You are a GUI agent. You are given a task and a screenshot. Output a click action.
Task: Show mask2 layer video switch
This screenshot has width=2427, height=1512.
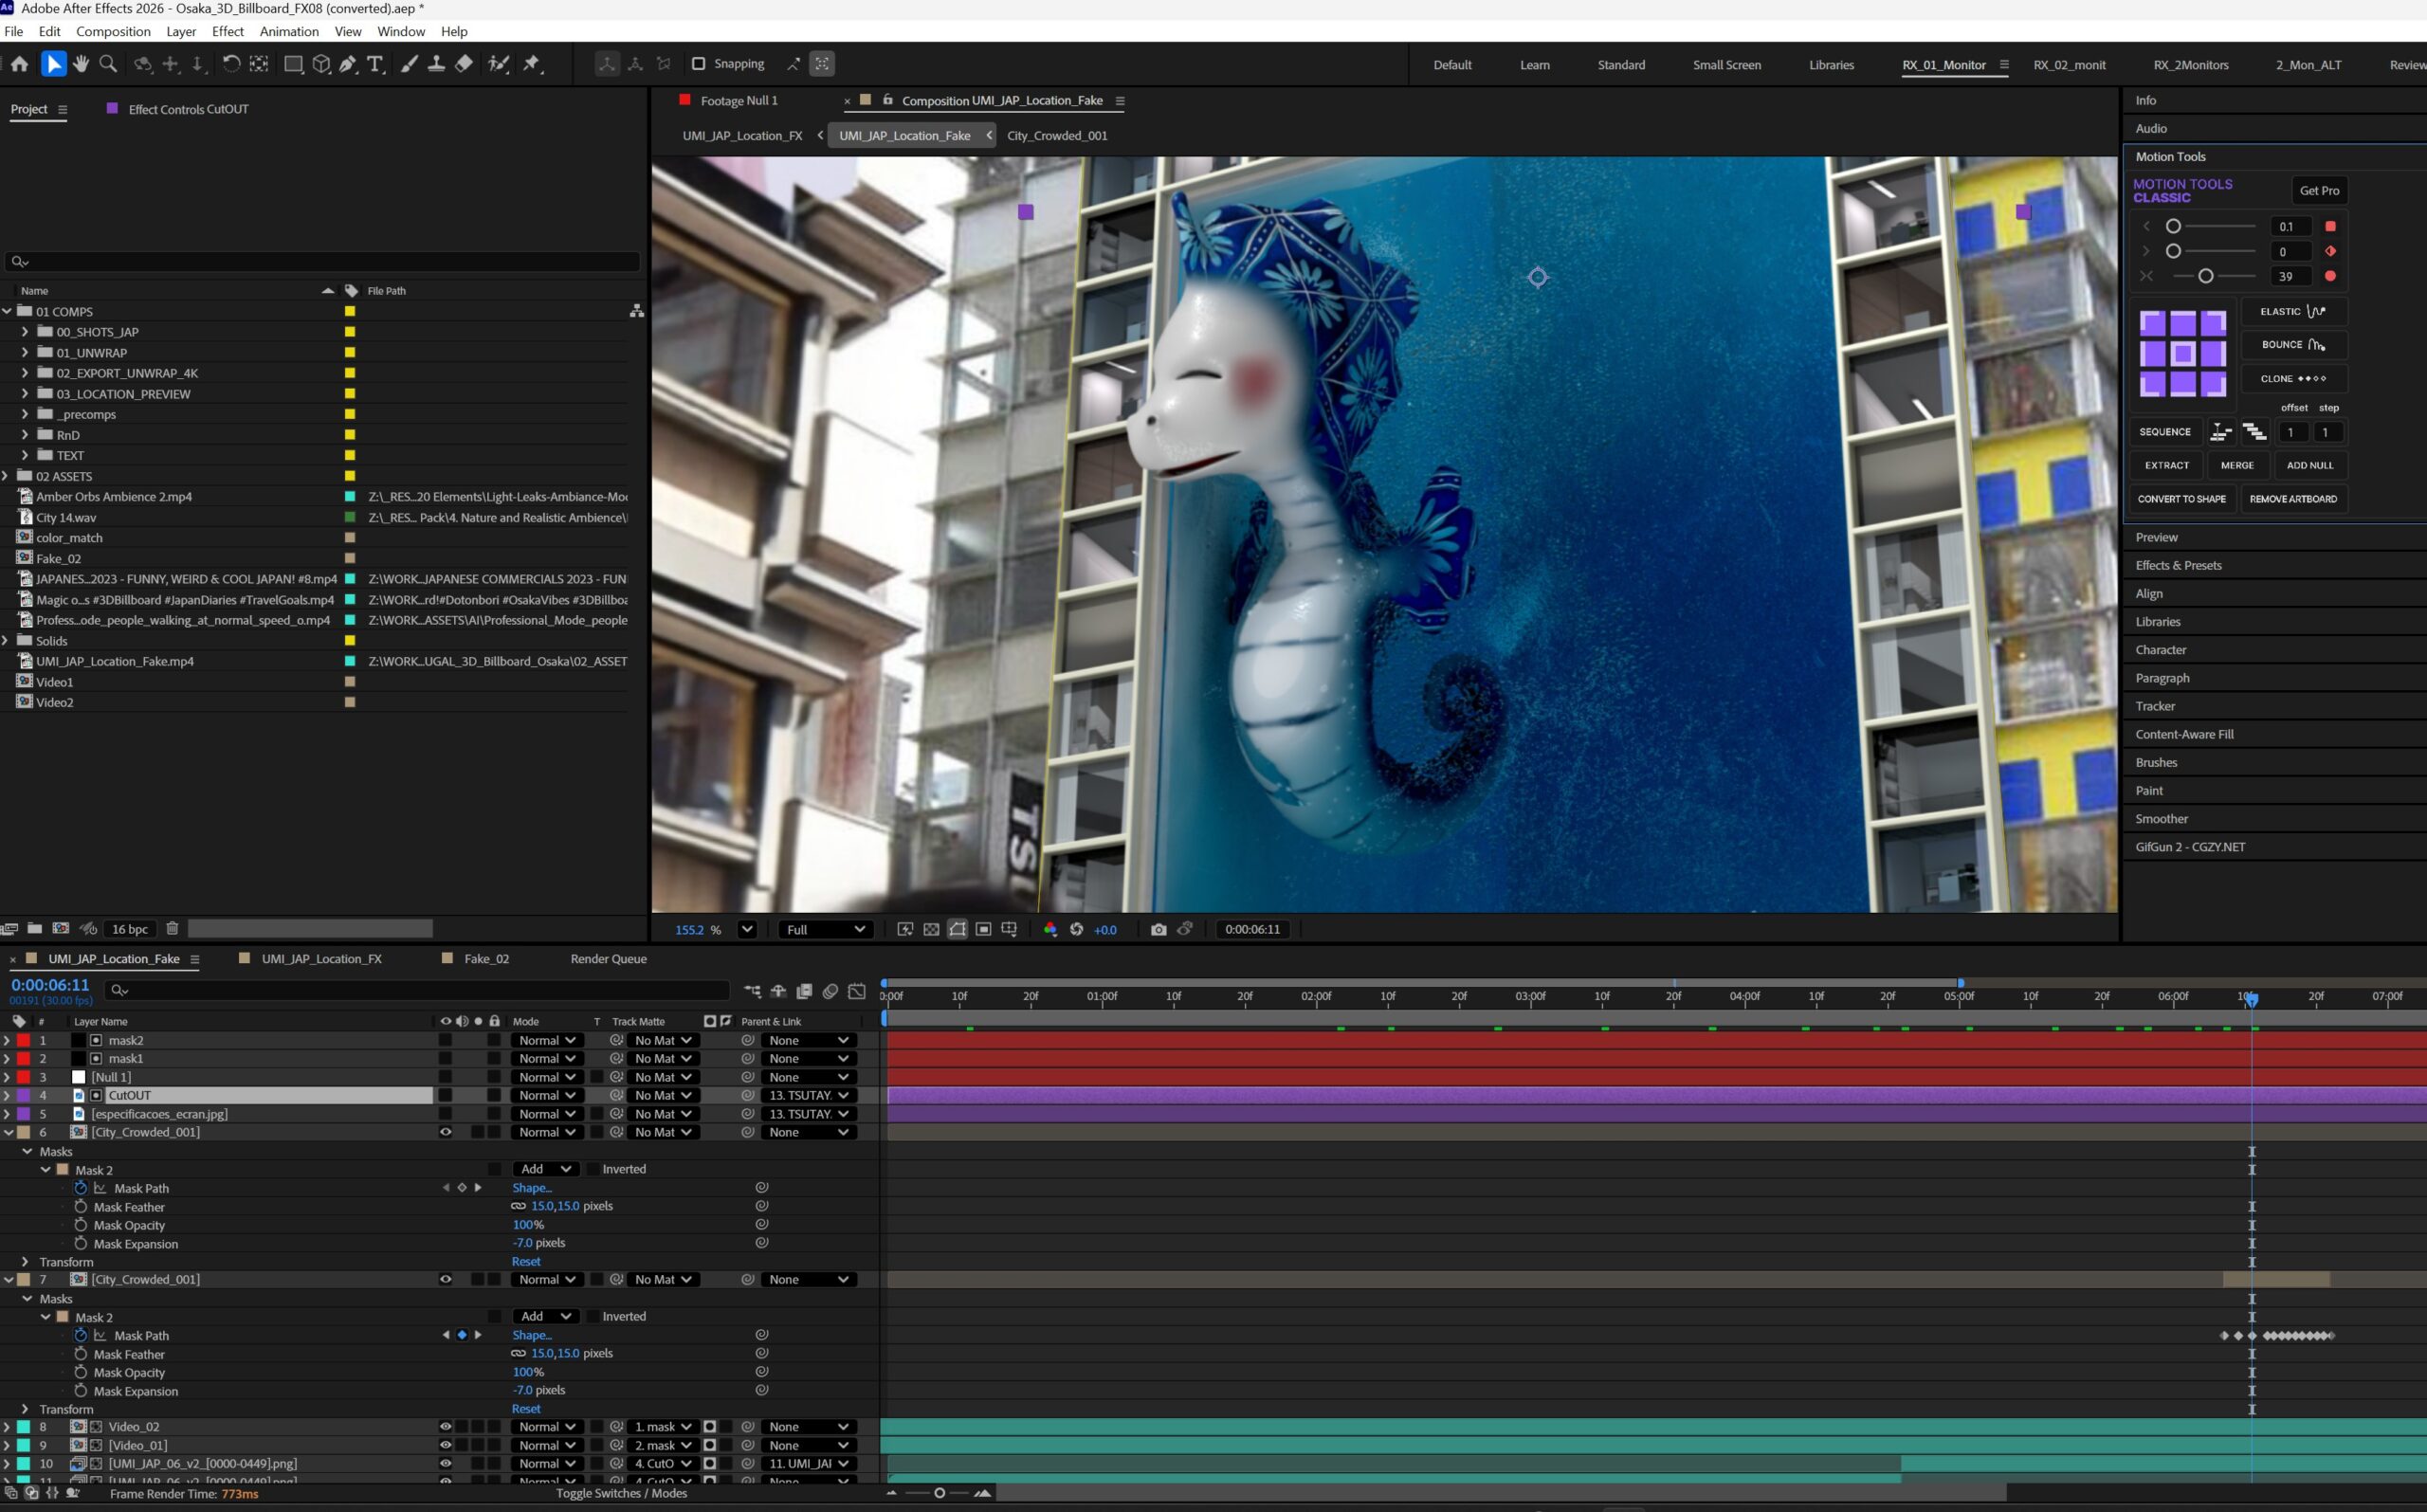(x=445, y=1040)
